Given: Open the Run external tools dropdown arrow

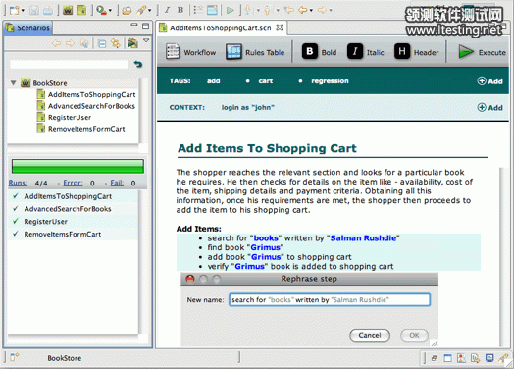Looking at the screenshot, I should tap(110, 11).
